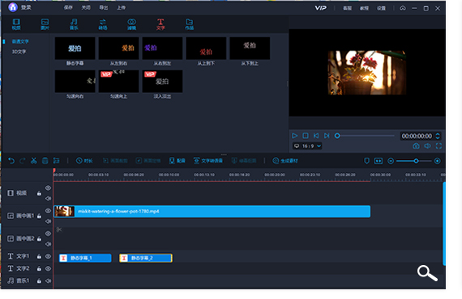The image size is (462, 299).
Task: Open 设置 settings
Action: (x=381, y=8)
